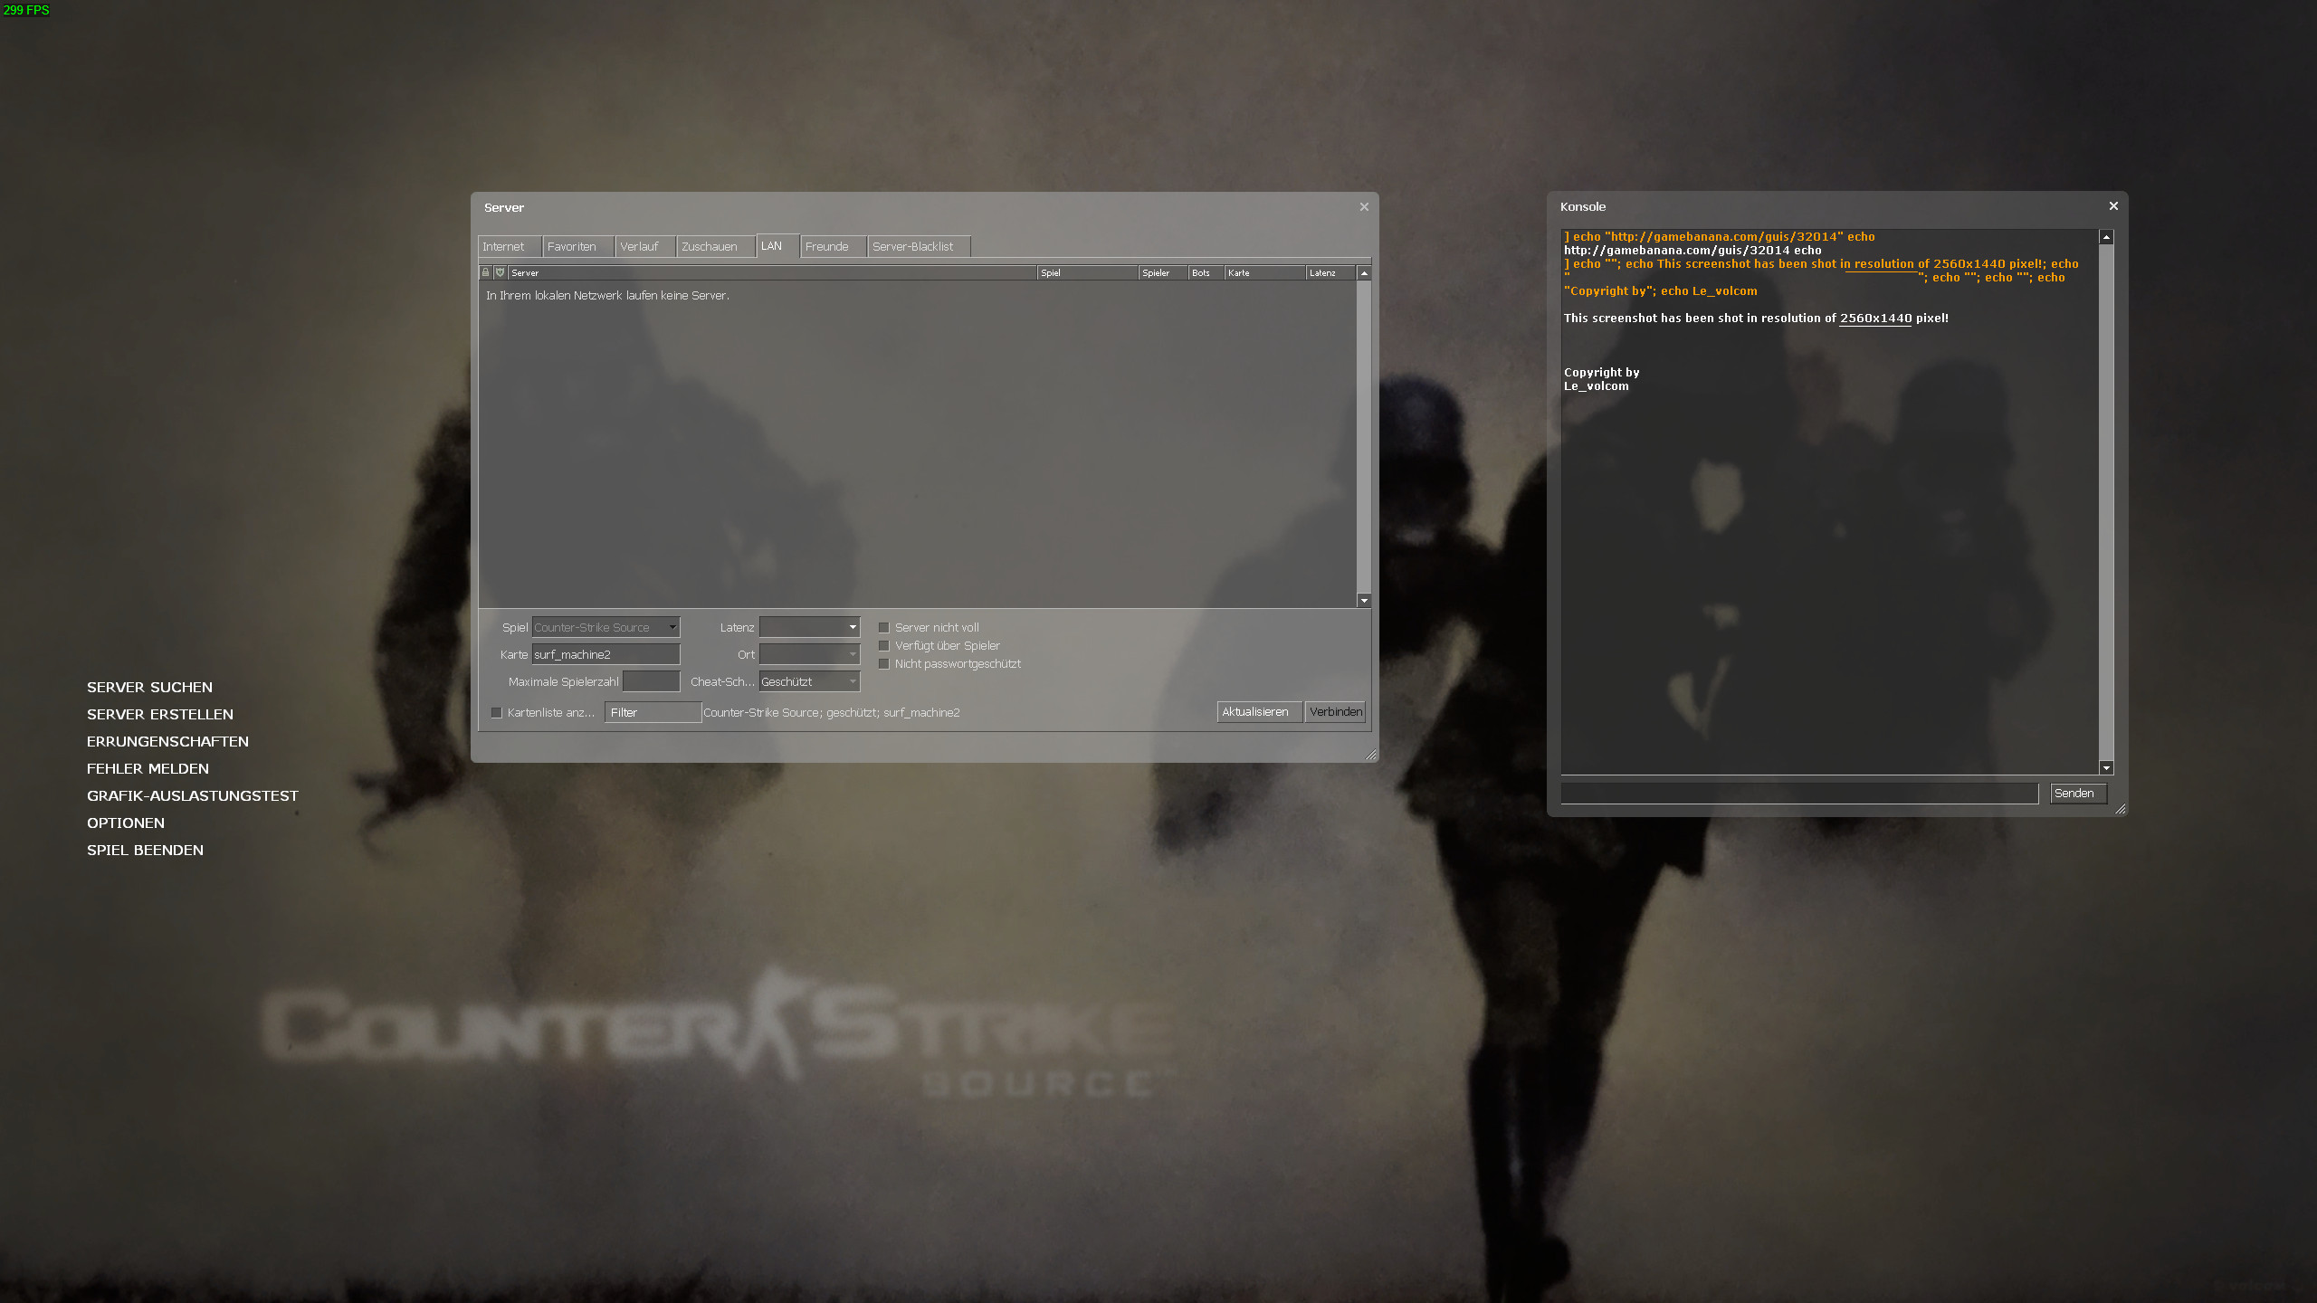Screen dimensions: 2317x1303
Task: Check Nicht passwortgeschützt
Action: pyautogui.click(x=884, y=663)
